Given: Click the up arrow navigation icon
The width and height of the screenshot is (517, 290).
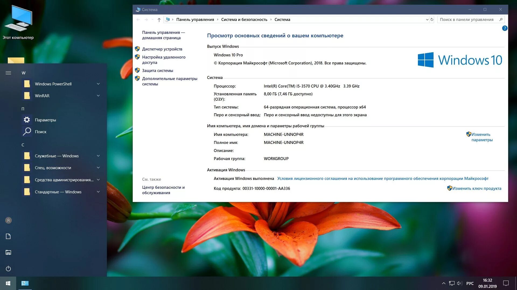Looking at the screenshot, I should coord(159,20).
